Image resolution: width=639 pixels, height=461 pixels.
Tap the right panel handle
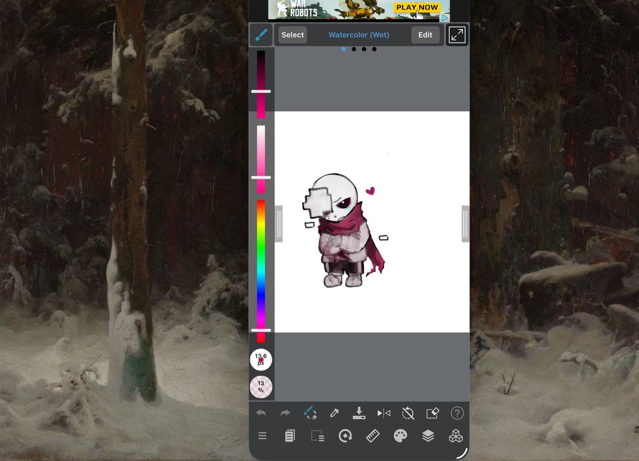pos(465,224)
